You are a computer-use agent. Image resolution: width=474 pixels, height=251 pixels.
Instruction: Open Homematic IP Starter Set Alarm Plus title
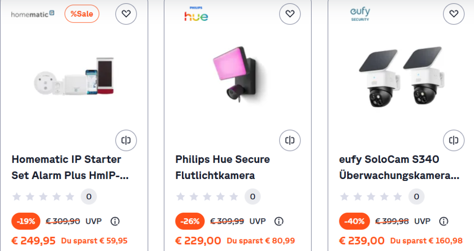pyautogui.click(x=69, y=167)
